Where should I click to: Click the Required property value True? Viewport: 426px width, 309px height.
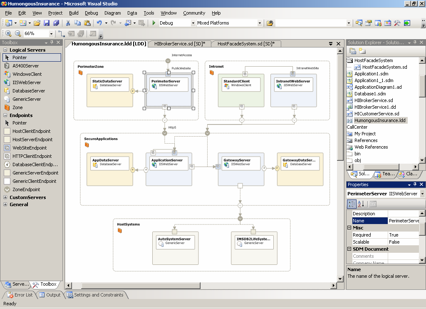[404, 235]
